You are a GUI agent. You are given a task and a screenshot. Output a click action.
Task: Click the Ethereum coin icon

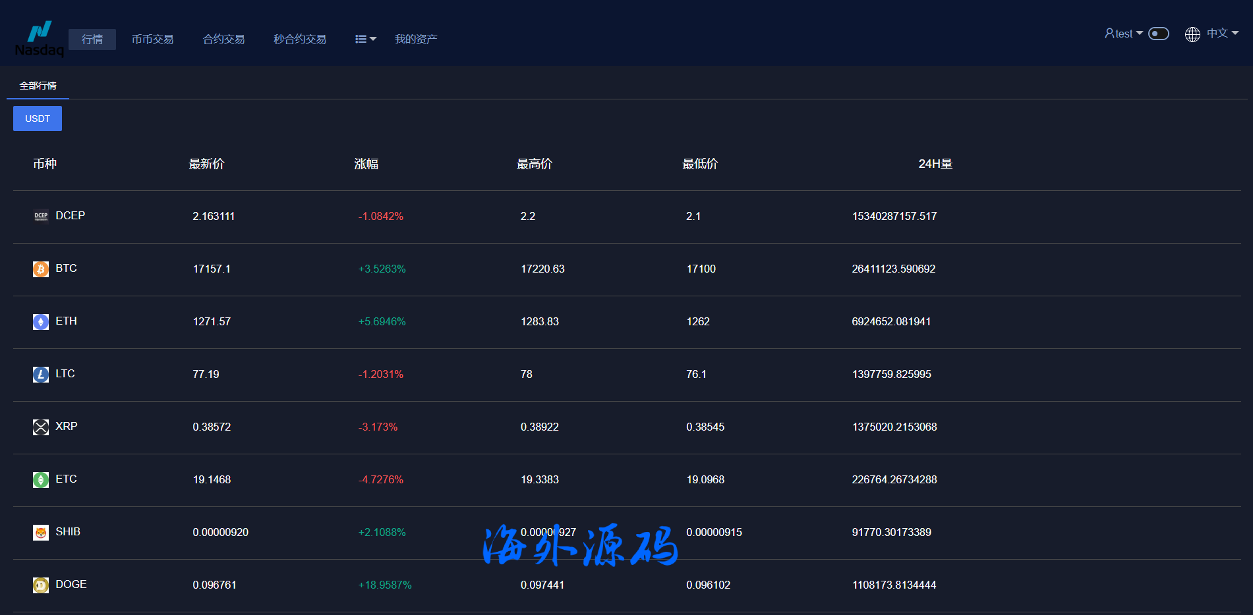[x=41, y=321]
